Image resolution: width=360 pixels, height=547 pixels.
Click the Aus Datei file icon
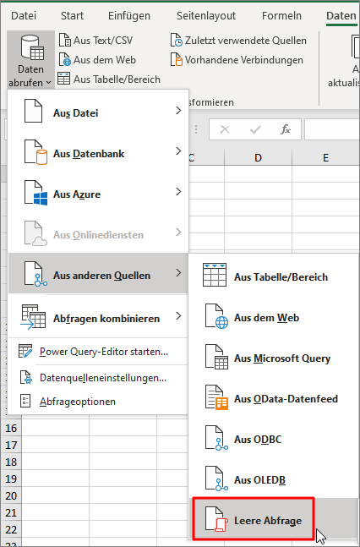[33, 111]
